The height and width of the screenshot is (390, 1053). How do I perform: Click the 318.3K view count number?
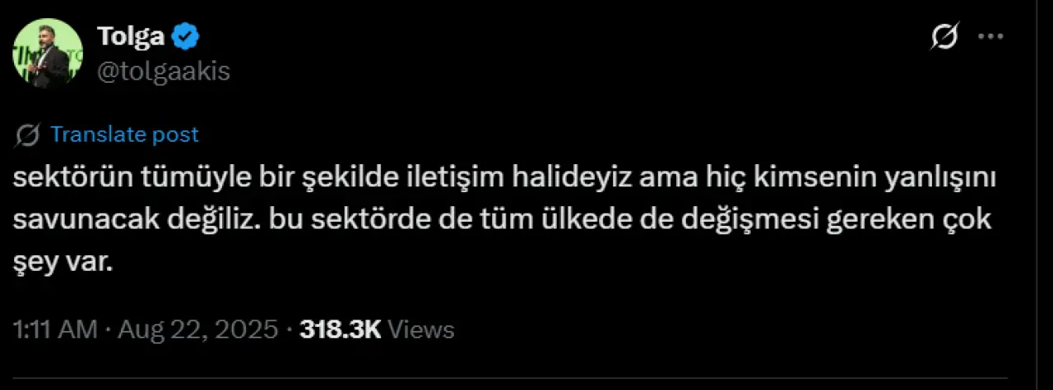click(341, 330)
